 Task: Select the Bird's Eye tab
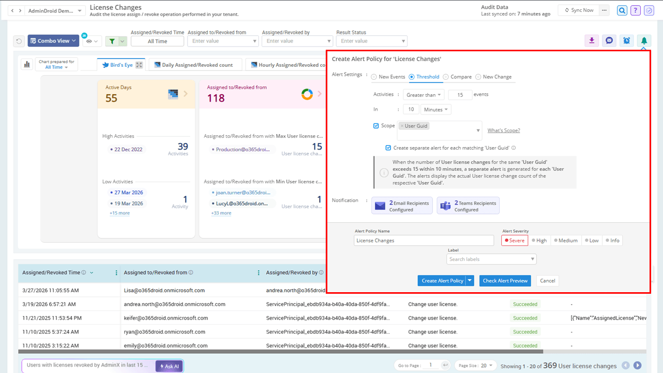coord(121,65)
